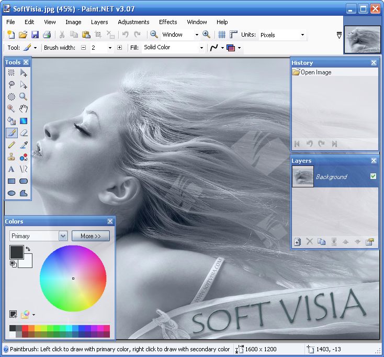Viewport: 384px width, 357px height.
Task: Click the Print icon in toolbar
Action: click(47, 35)
